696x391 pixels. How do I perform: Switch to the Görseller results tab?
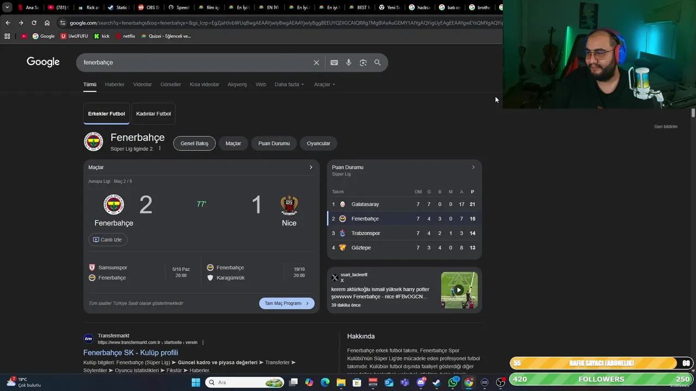coord(171,84)
